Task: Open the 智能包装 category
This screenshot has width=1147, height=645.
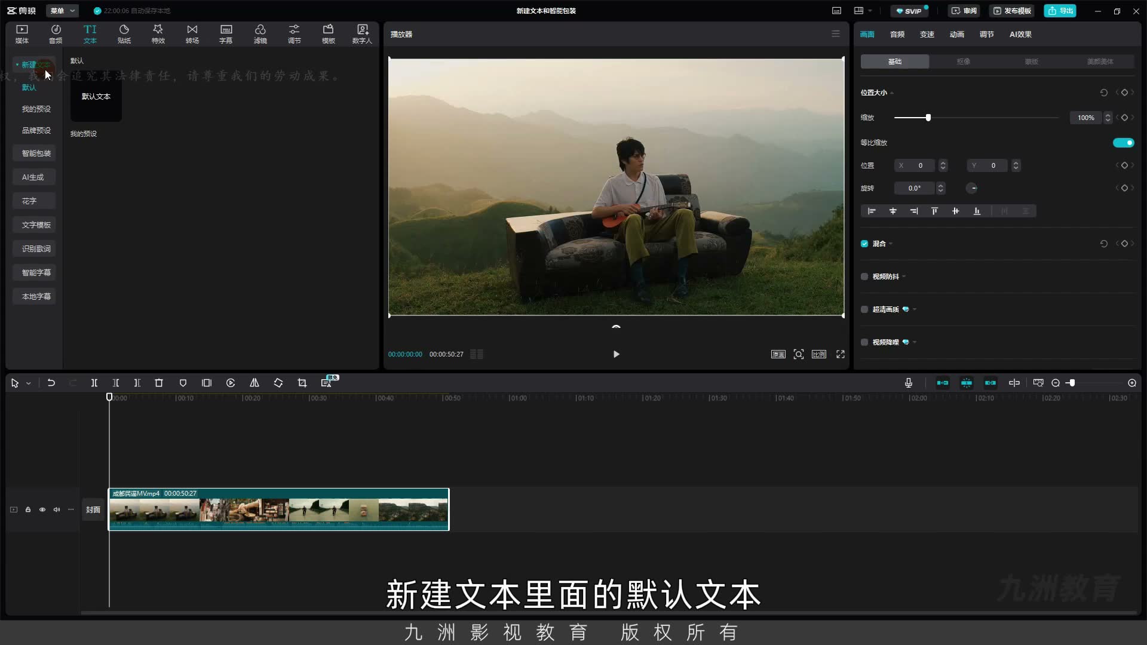Action: (x=35, y=153)
